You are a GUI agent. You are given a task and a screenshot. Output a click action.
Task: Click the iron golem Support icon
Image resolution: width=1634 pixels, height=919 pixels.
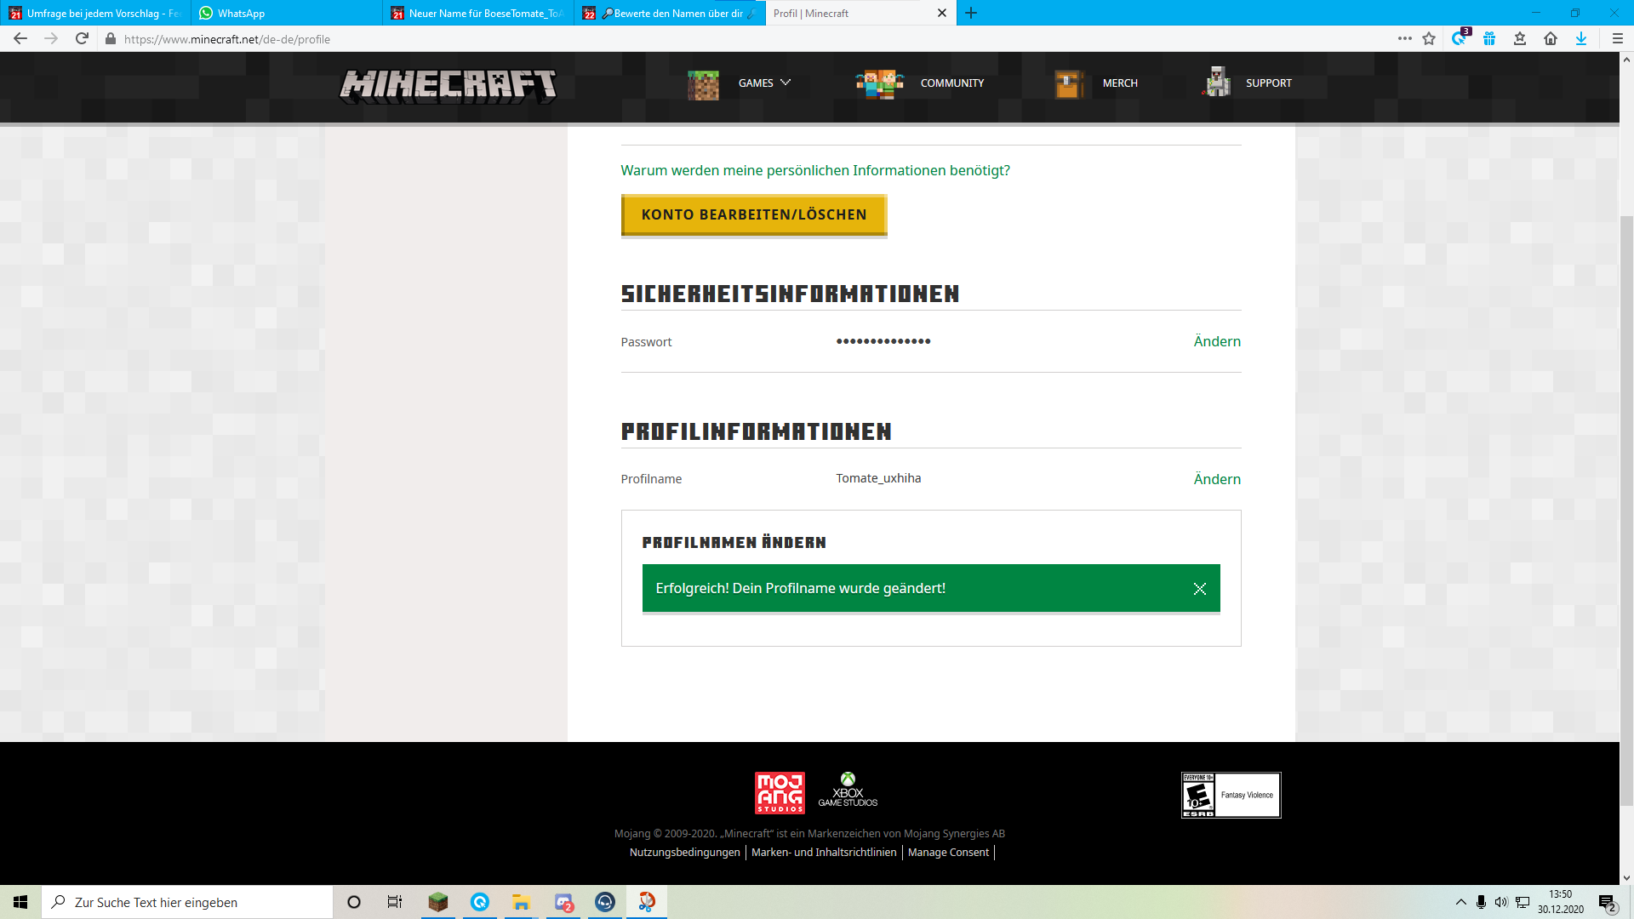click(x=1217, y=83)
